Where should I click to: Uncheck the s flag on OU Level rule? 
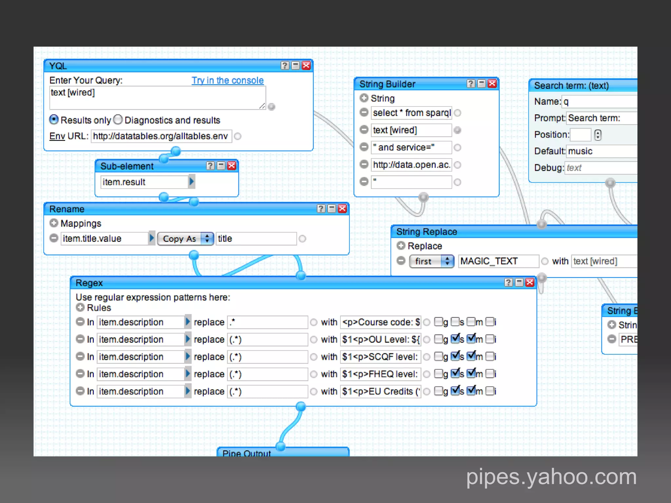455,339
